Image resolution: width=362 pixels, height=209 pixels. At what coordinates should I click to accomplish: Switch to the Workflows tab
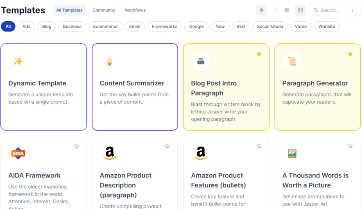click(135, 10)
